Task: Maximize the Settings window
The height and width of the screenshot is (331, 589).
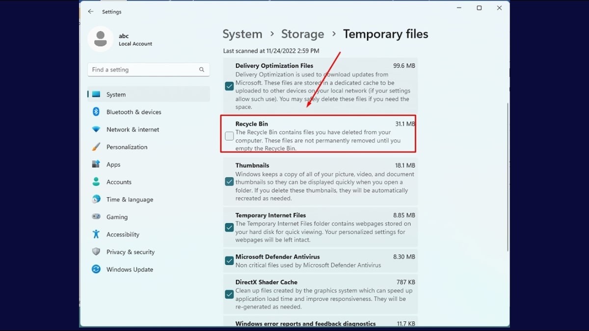Action: click(479, 8)
